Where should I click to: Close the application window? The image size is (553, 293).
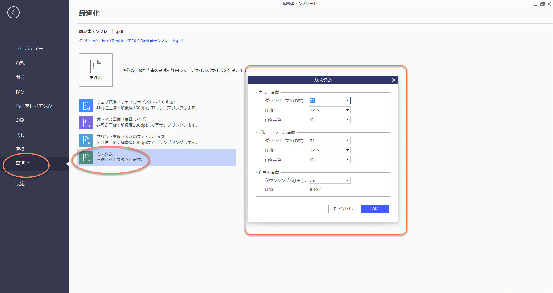(x=549, y=4)
